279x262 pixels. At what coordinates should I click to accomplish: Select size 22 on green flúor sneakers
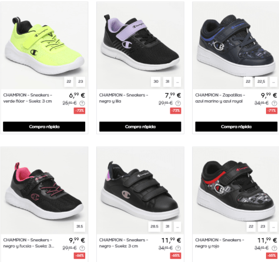(69, 81)
